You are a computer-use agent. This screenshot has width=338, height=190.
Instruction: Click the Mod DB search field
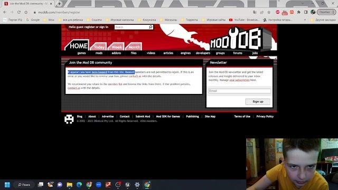[x=132, y=27]
